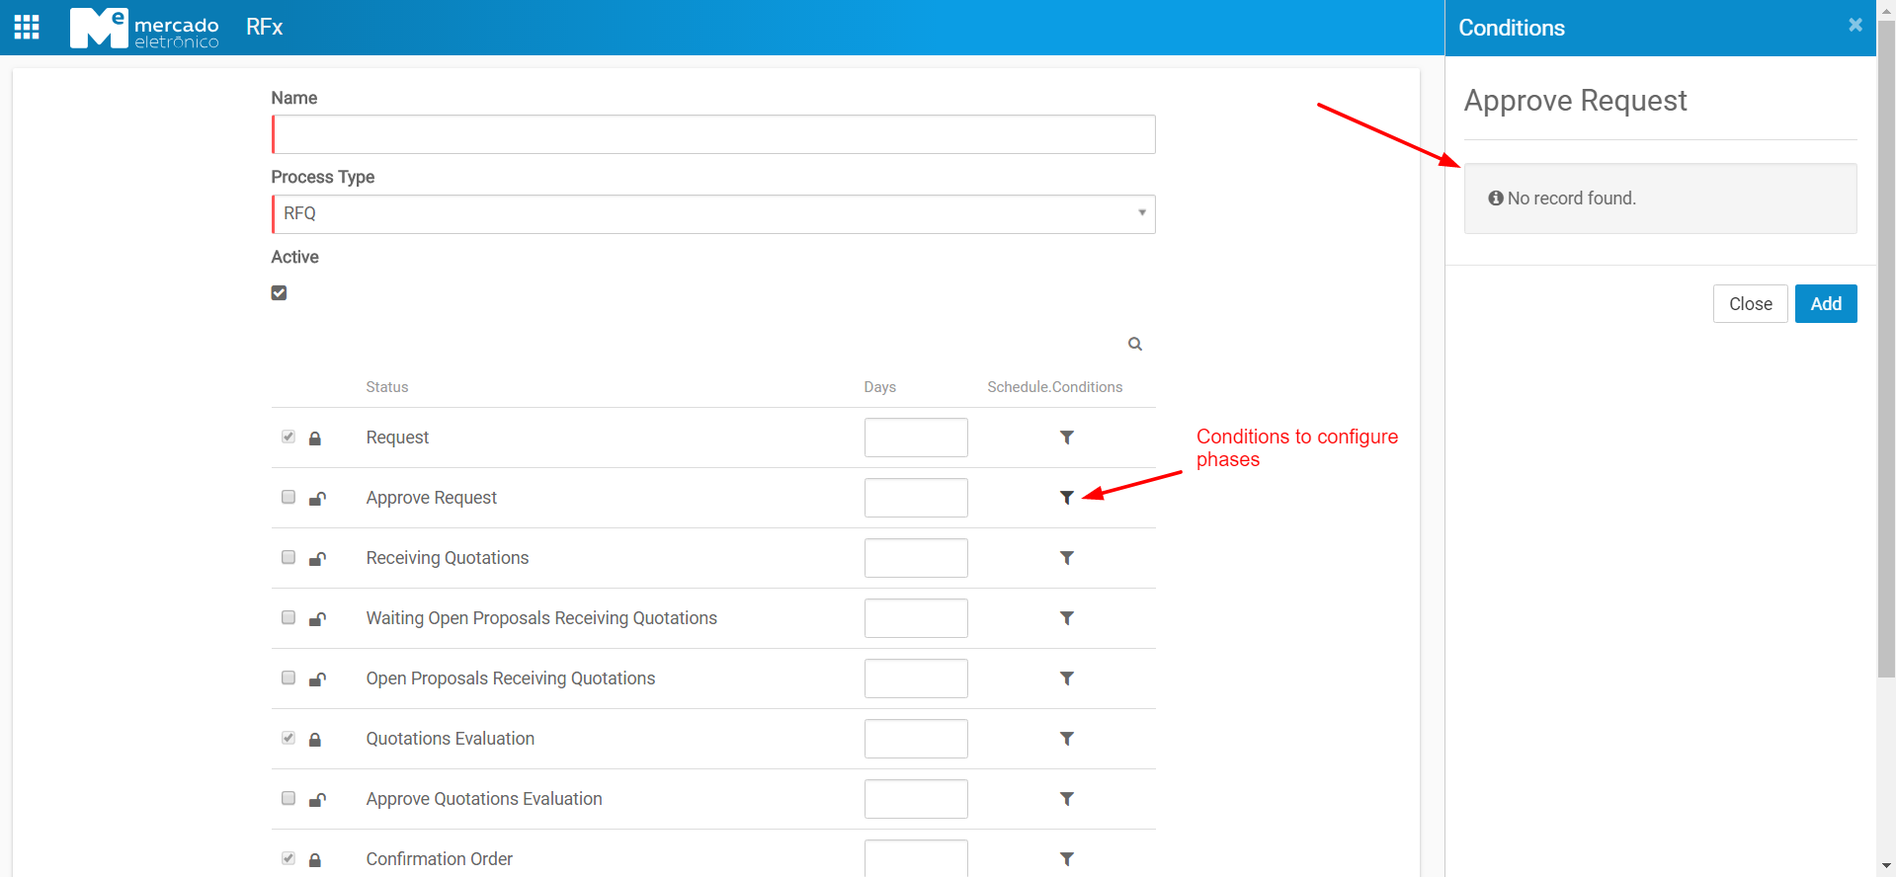Click unlock icon for Approve Quotations Evaluation
The height and width of the screenshot is (877, 1896).
coord(317,799)
